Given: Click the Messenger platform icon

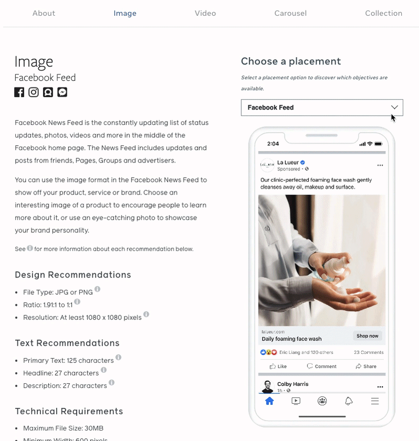Looking at the screenshot, I should tap(62, 92).
